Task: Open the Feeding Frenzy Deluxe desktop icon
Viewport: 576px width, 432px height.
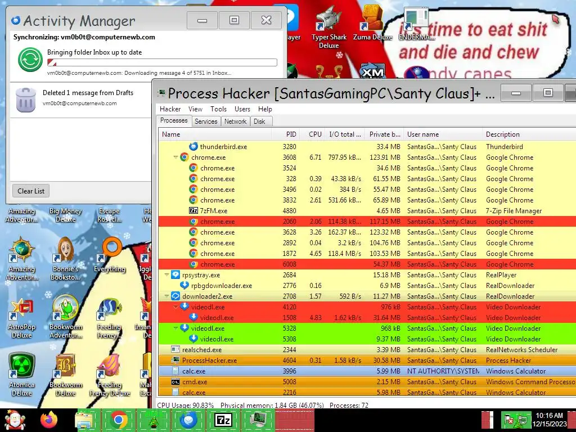Action: pos(110,374)
